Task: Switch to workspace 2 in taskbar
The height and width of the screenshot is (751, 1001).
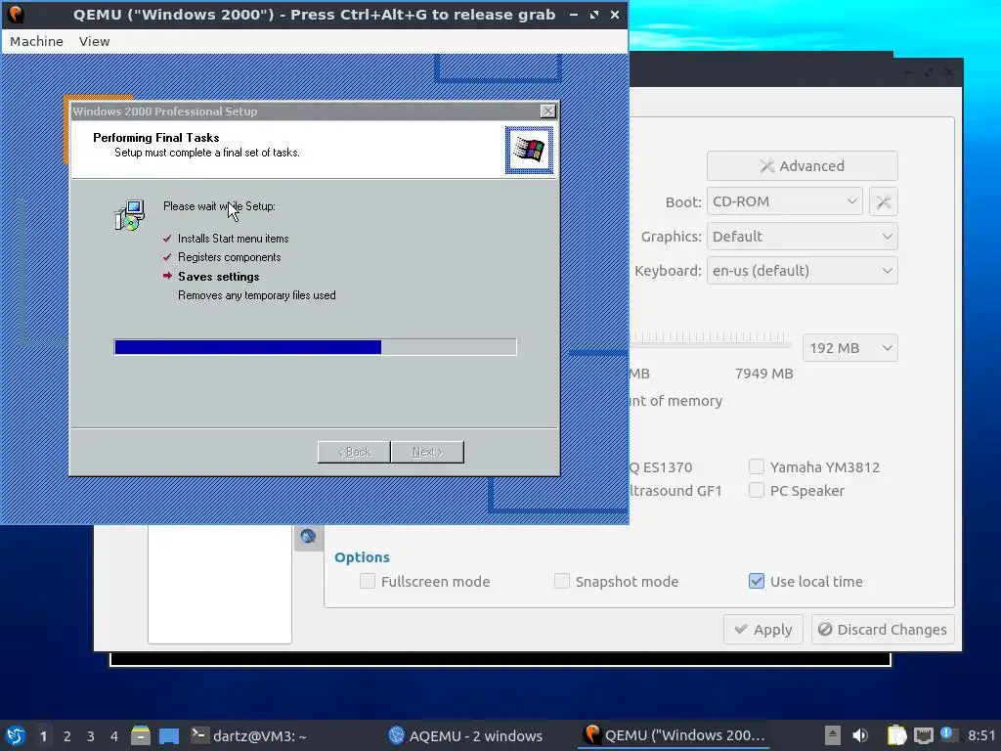Action: click(x=67, y=736)
